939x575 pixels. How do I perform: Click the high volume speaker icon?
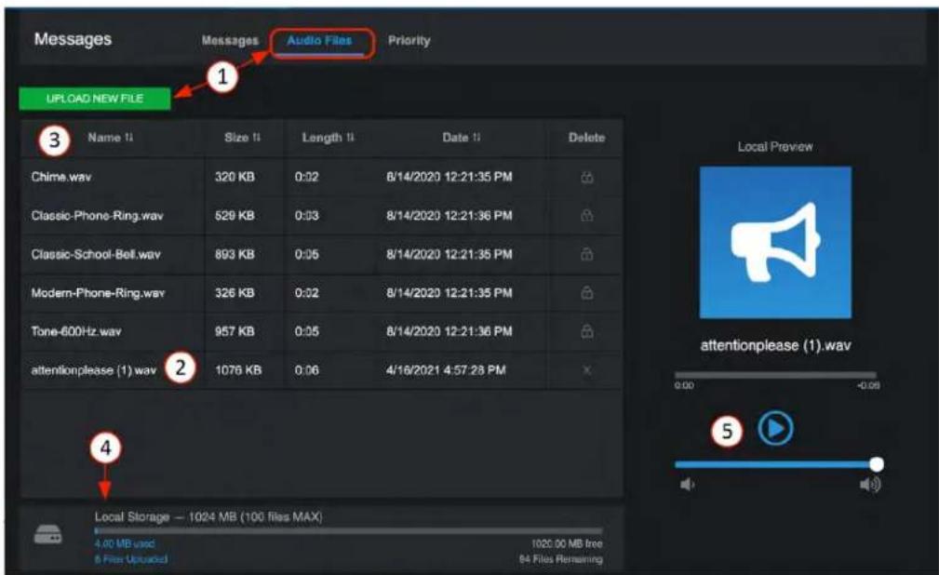[869, 484]
